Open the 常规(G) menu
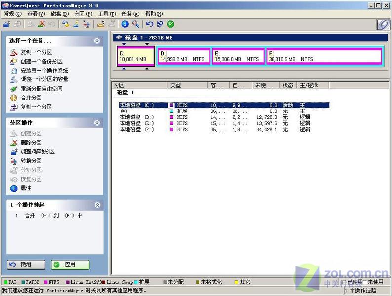The height and width of the screenshot is (296, 392). pos(13,14)
